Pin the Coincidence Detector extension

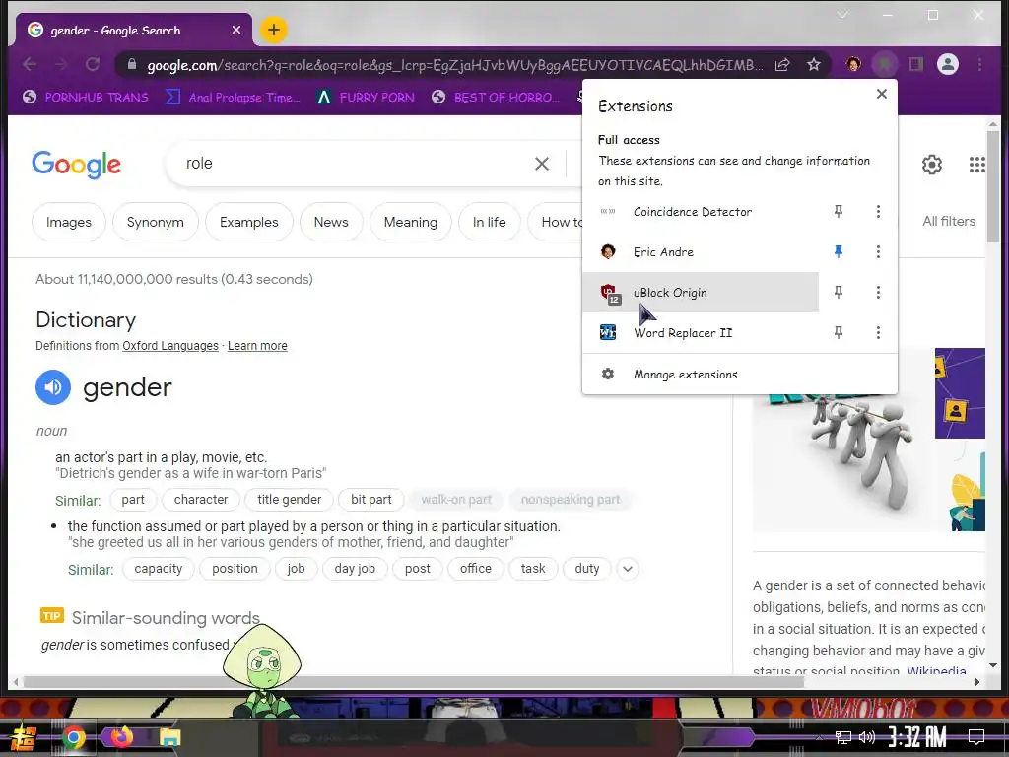[838, 211]
